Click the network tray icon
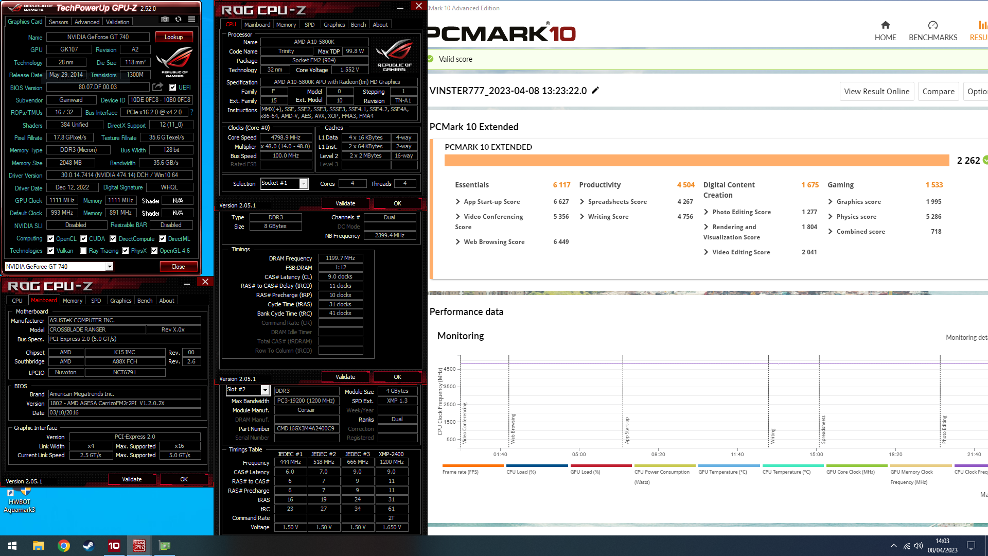988x556 pixels. coord(906,546)
